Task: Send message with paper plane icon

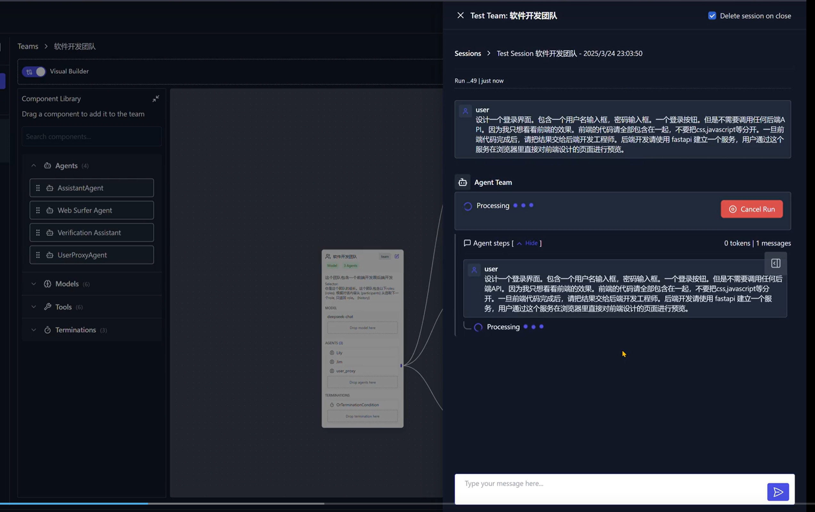Action: tap(778, 492)
